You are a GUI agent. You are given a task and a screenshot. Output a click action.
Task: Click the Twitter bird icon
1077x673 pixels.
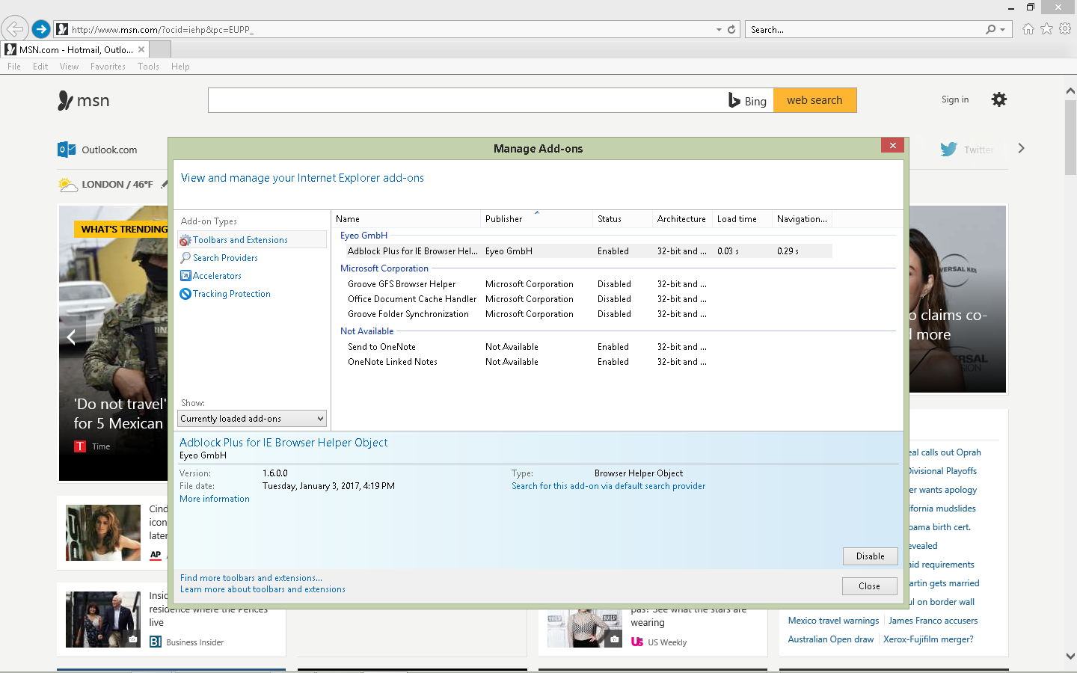[950, 149]
